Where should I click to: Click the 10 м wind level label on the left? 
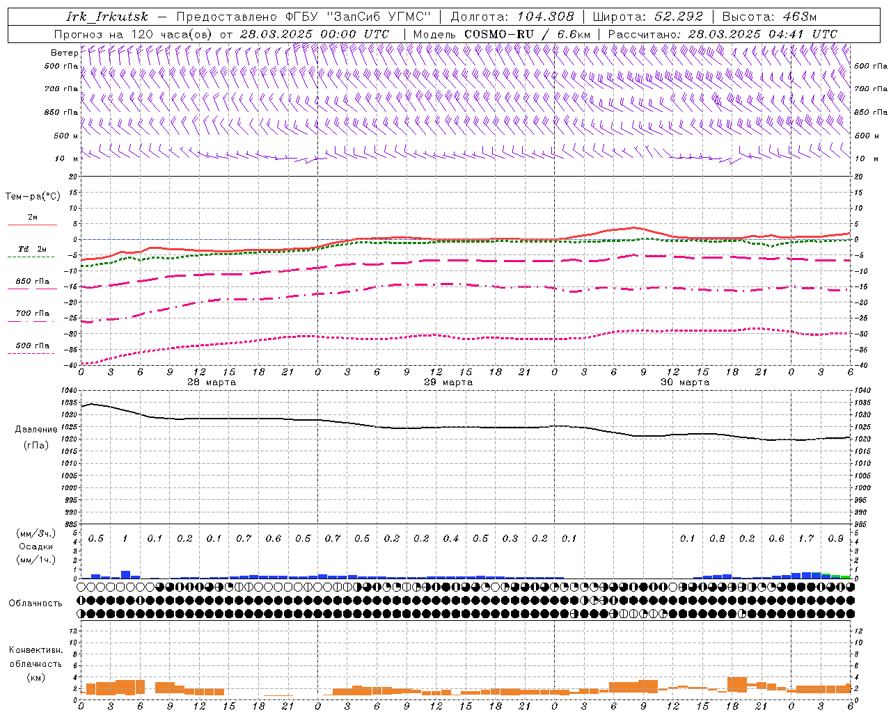(x=67, y=159)
